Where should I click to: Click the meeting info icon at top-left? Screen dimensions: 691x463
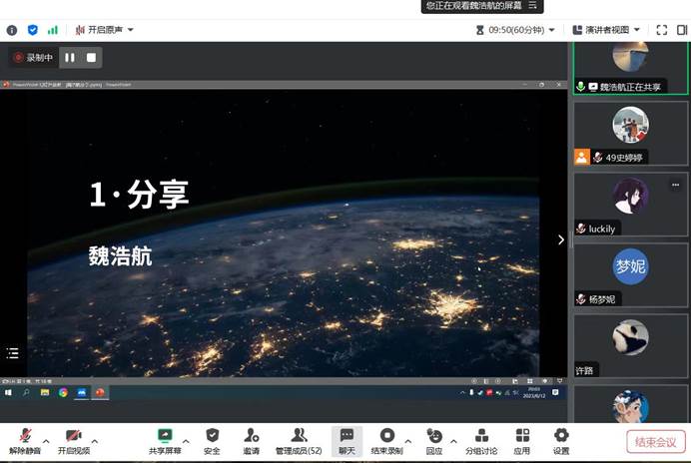point(12,30)
